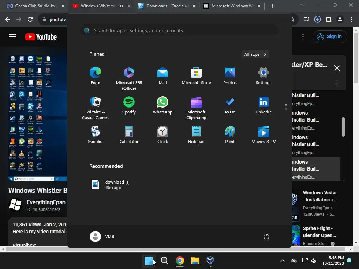
Task: Show hidden system tray icons
Action: coord(283,261)
